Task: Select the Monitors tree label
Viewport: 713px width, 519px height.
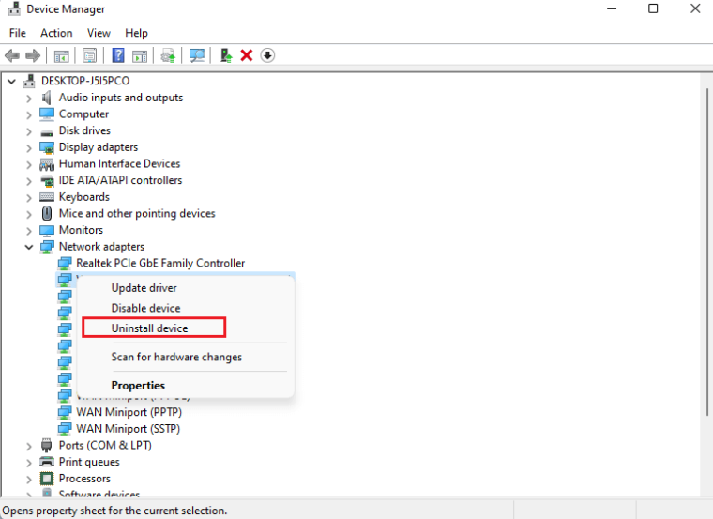Action: 81,230
